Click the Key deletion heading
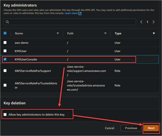This screenshot has width=162, height=136. [x=14, y=103]
